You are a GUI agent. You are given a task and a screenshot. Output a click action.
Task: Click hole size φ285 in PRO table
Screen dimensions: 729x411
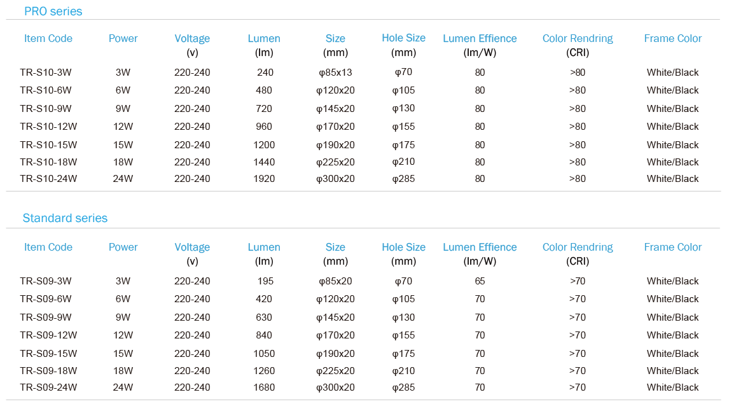coord(403,179)
